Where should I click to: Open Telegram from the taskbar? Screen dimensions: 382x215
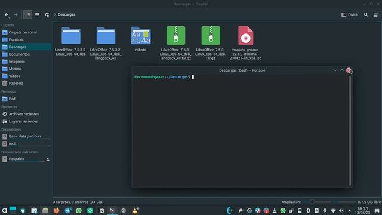[x=68, y=211]
